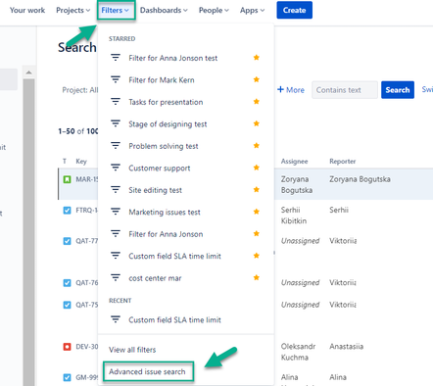Screen dimensions: 433x386
Task: Unstar the cost center mar filter
Action: coord(257,277)
